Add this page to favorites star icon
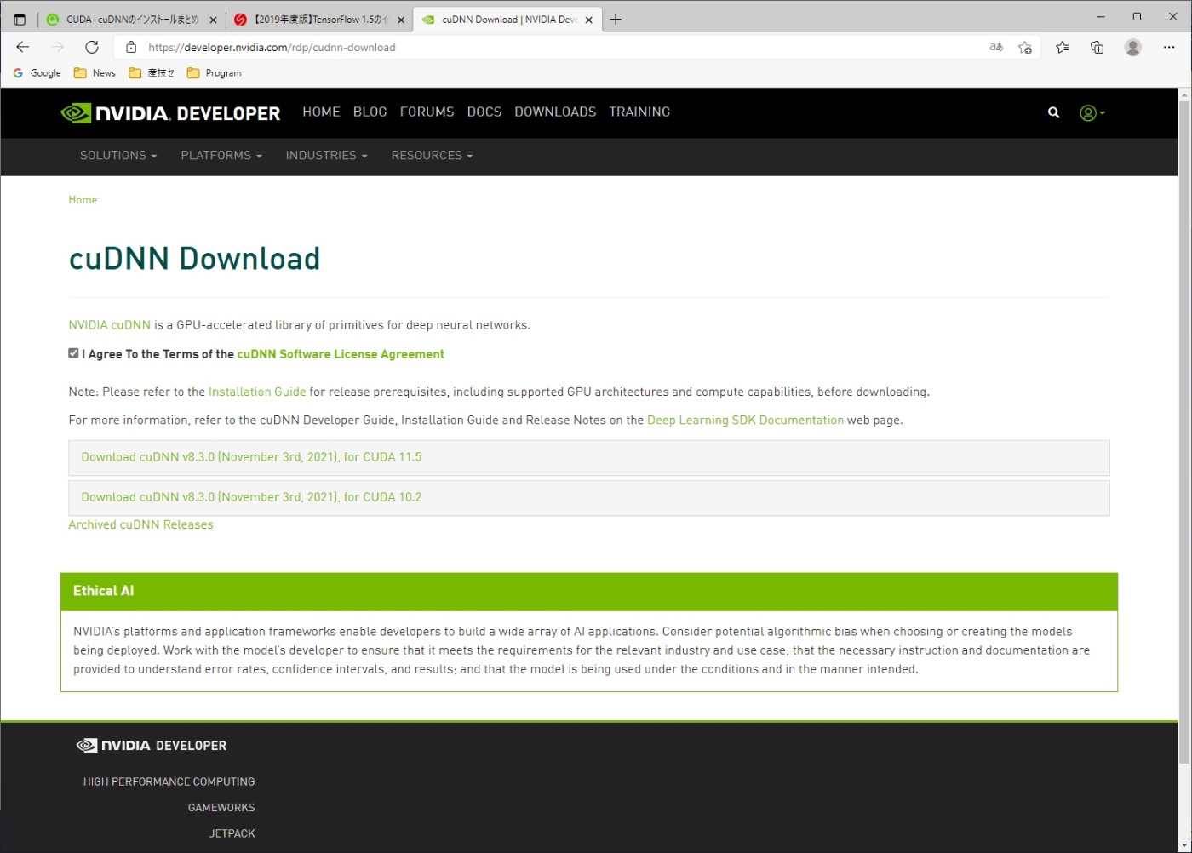Image resolution: width=1192 pixels, height=853 pixels. (x=1025, y=48)
